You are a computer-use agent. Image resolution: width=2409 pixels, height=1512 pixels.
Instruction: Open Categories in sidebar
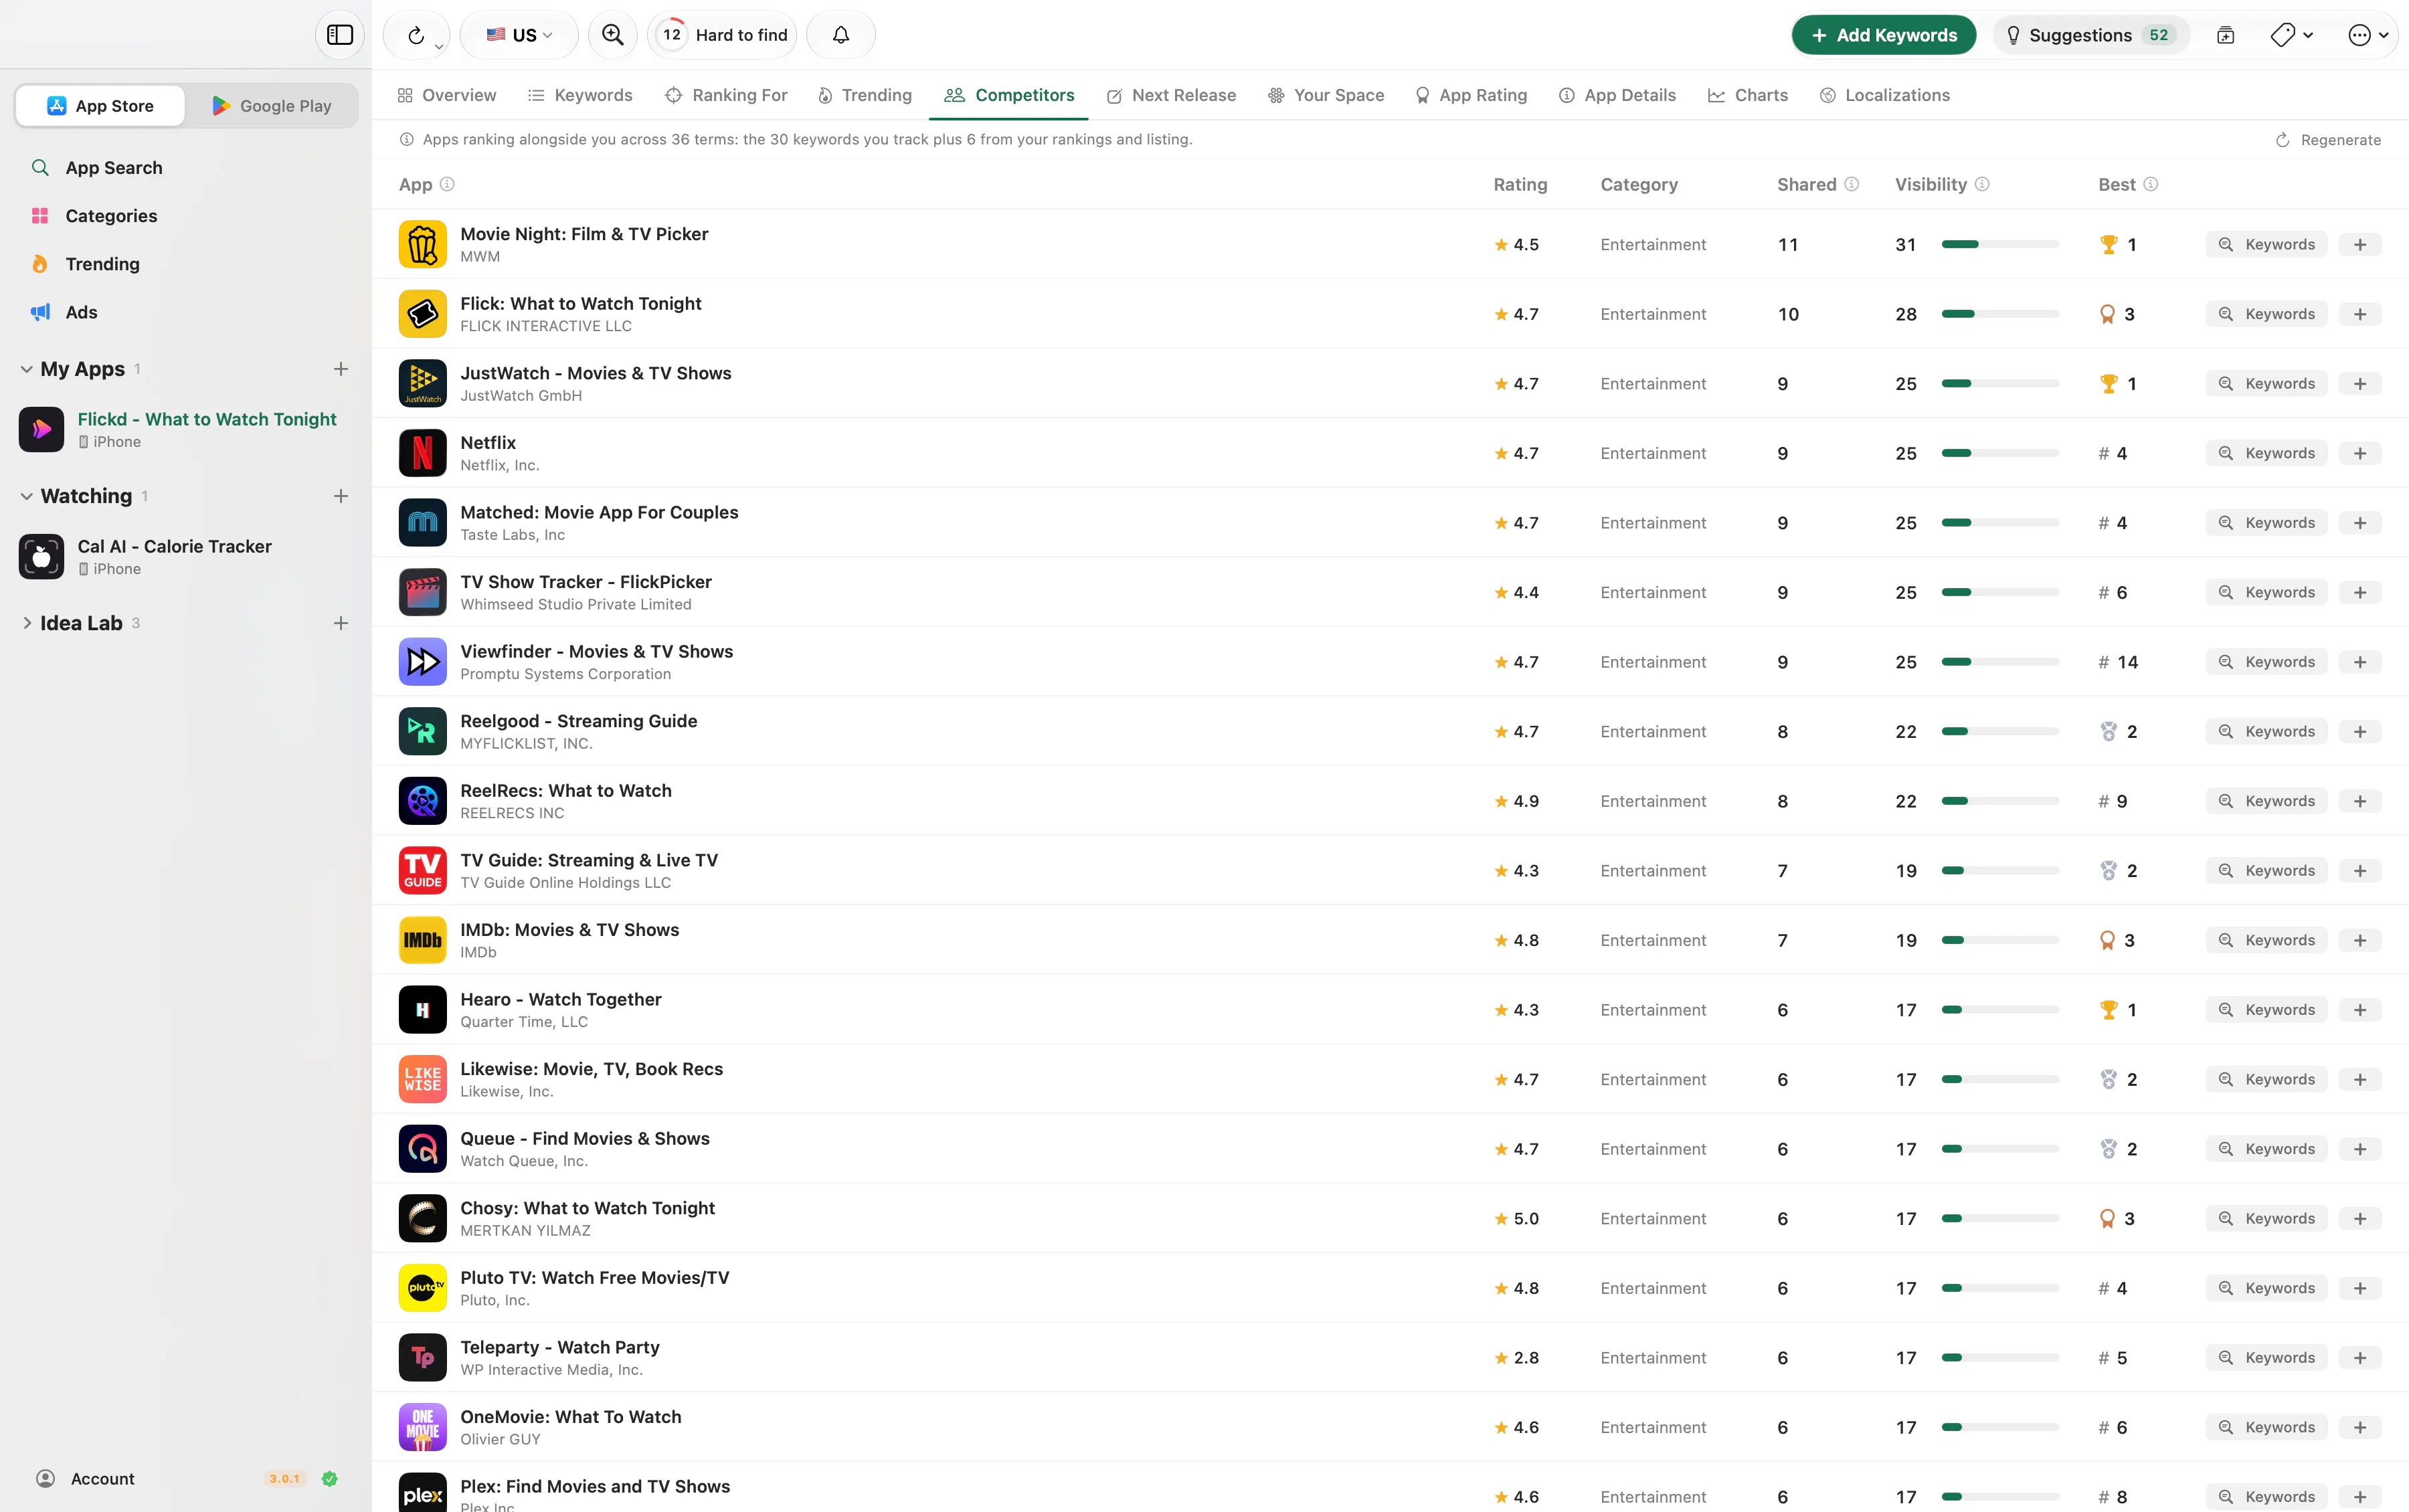(x=111, y=216)
